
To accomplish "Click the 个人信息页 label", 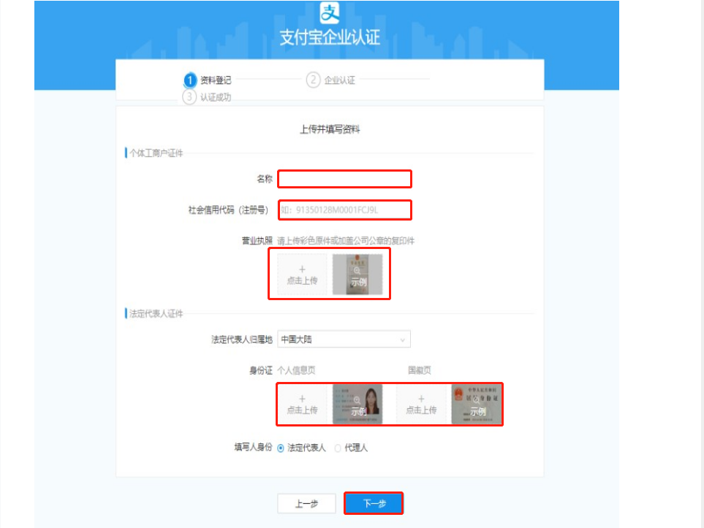I will (x=296, y=370).
